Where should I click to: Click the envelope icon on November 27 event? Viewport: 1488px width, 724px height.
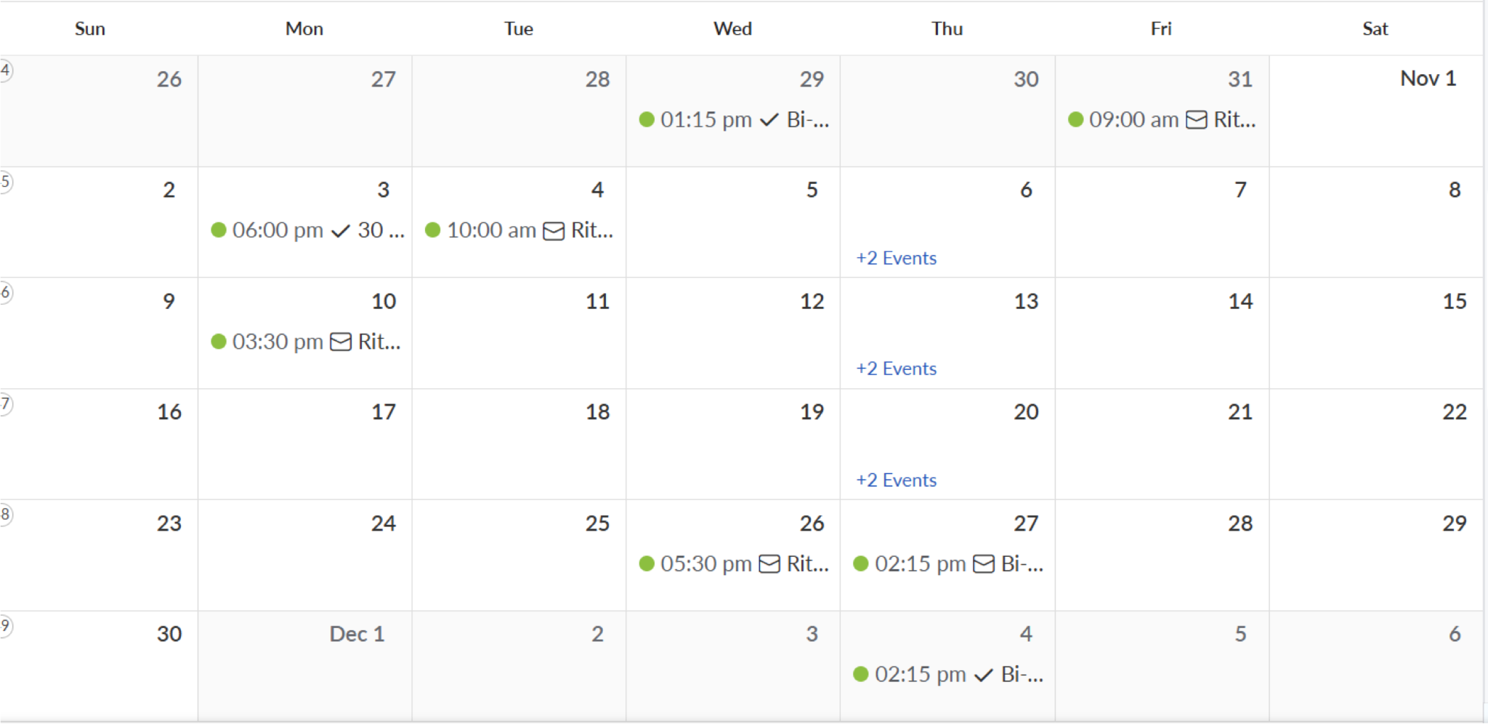click(x=983, y=564)
